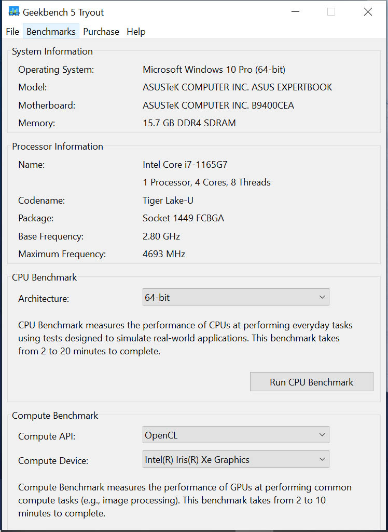
Task: Open the Help menu
Action: [136, 32]
